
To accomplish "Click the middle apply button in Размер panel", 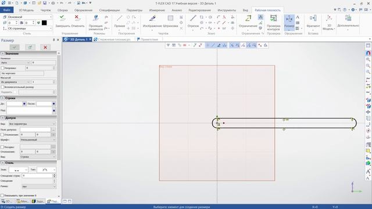I will pyautogui.click(x=30, y=47).
